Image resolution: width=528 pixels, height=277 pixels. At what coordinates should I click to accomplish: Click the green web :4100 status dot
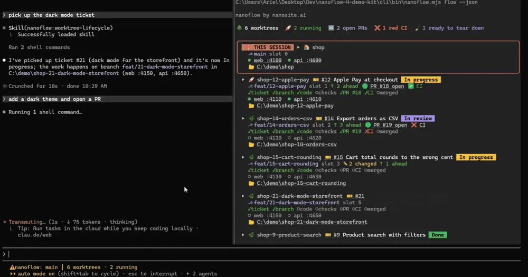tap(250, 61)
